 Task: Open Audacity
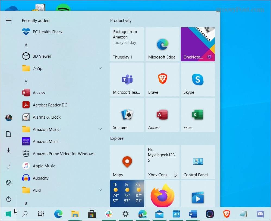[62, 178]
